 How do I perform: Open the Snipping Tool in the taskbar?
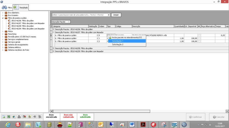click(164, 125)
